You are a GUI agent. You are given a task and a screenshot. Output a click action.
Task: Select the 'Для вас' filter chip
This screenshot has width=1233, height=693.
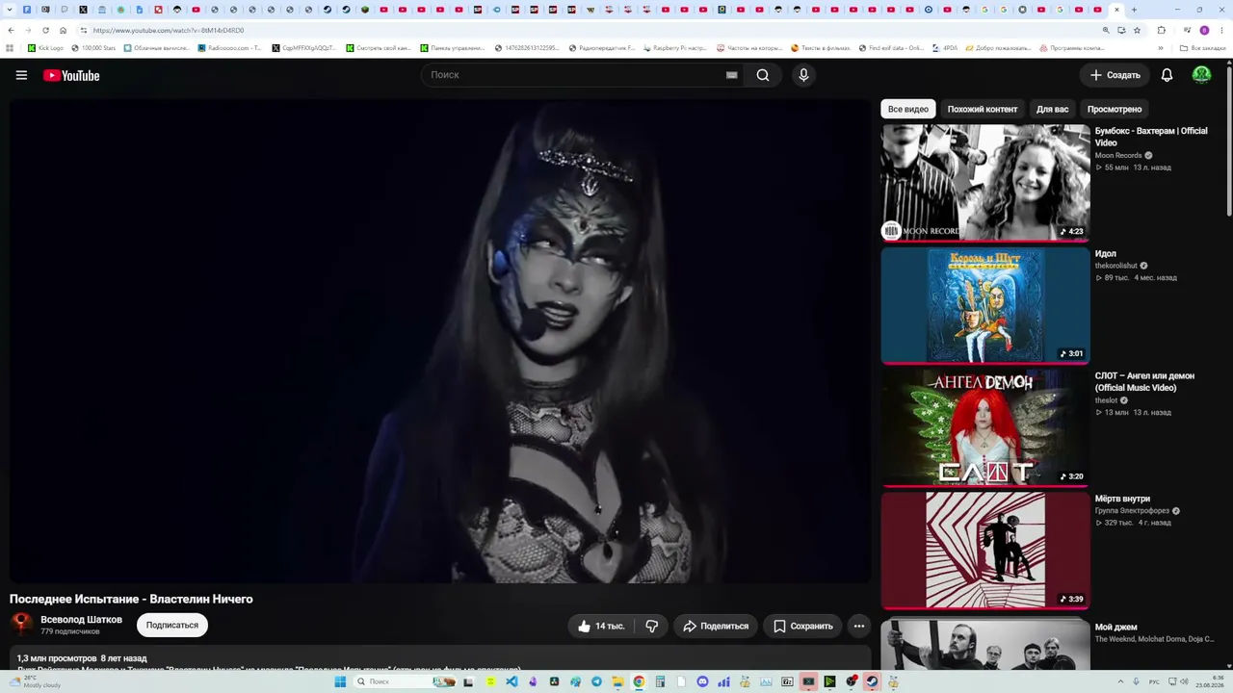[x=1052, y=109]
